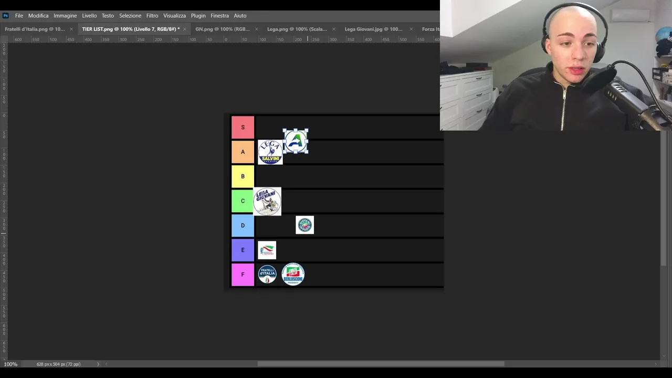Click the blue D tier label
This screenshot has height=378, width=672.
pos(243,226)
